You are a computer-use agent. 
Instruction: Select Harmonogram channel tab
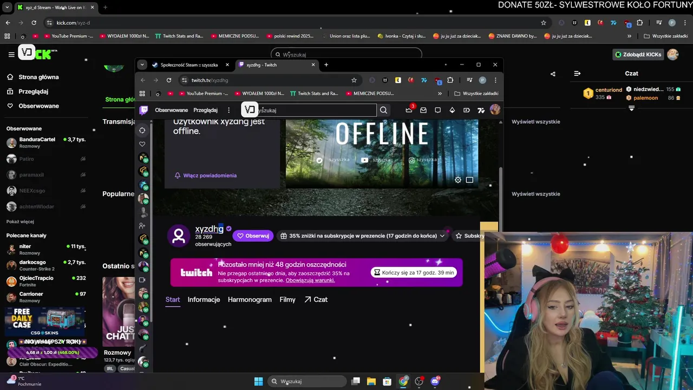[x=250, y=300]
